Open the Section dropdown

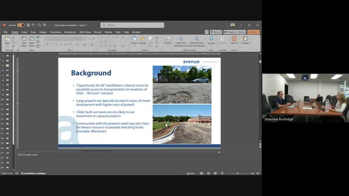coord(39,46)
